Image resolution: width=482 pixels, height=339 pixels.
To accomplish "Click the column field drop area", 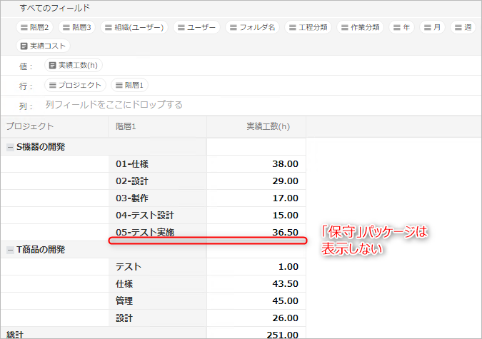I will click(114, 105).
